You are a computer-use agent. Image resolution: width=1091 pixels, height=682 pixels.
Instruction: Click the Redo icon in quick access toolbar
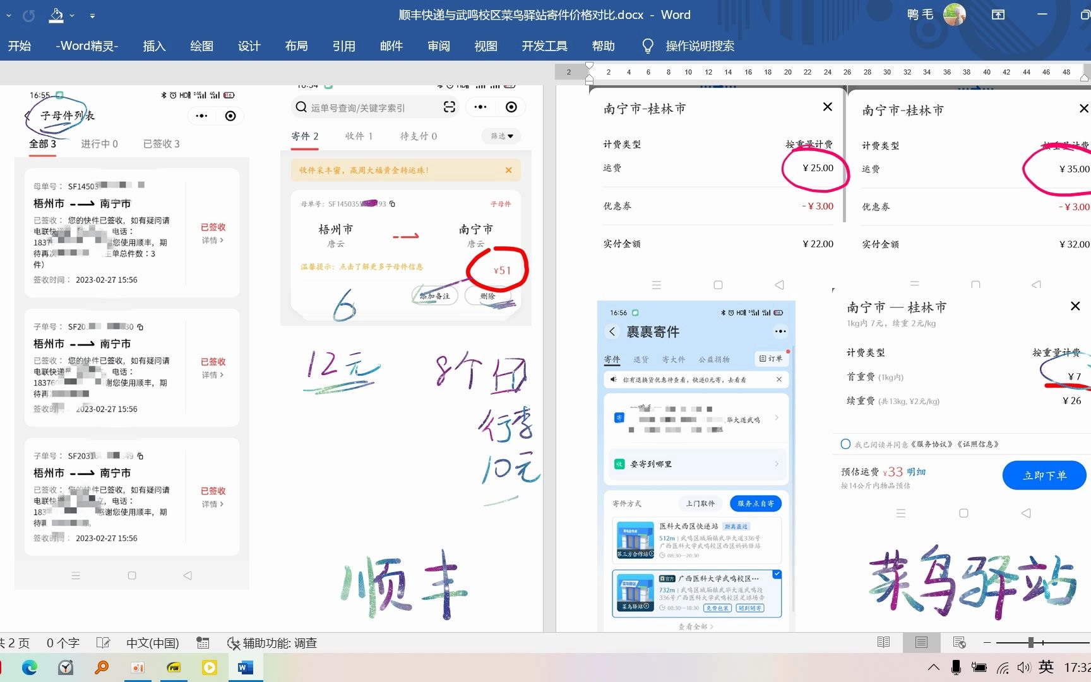click(x=29, y=15)
